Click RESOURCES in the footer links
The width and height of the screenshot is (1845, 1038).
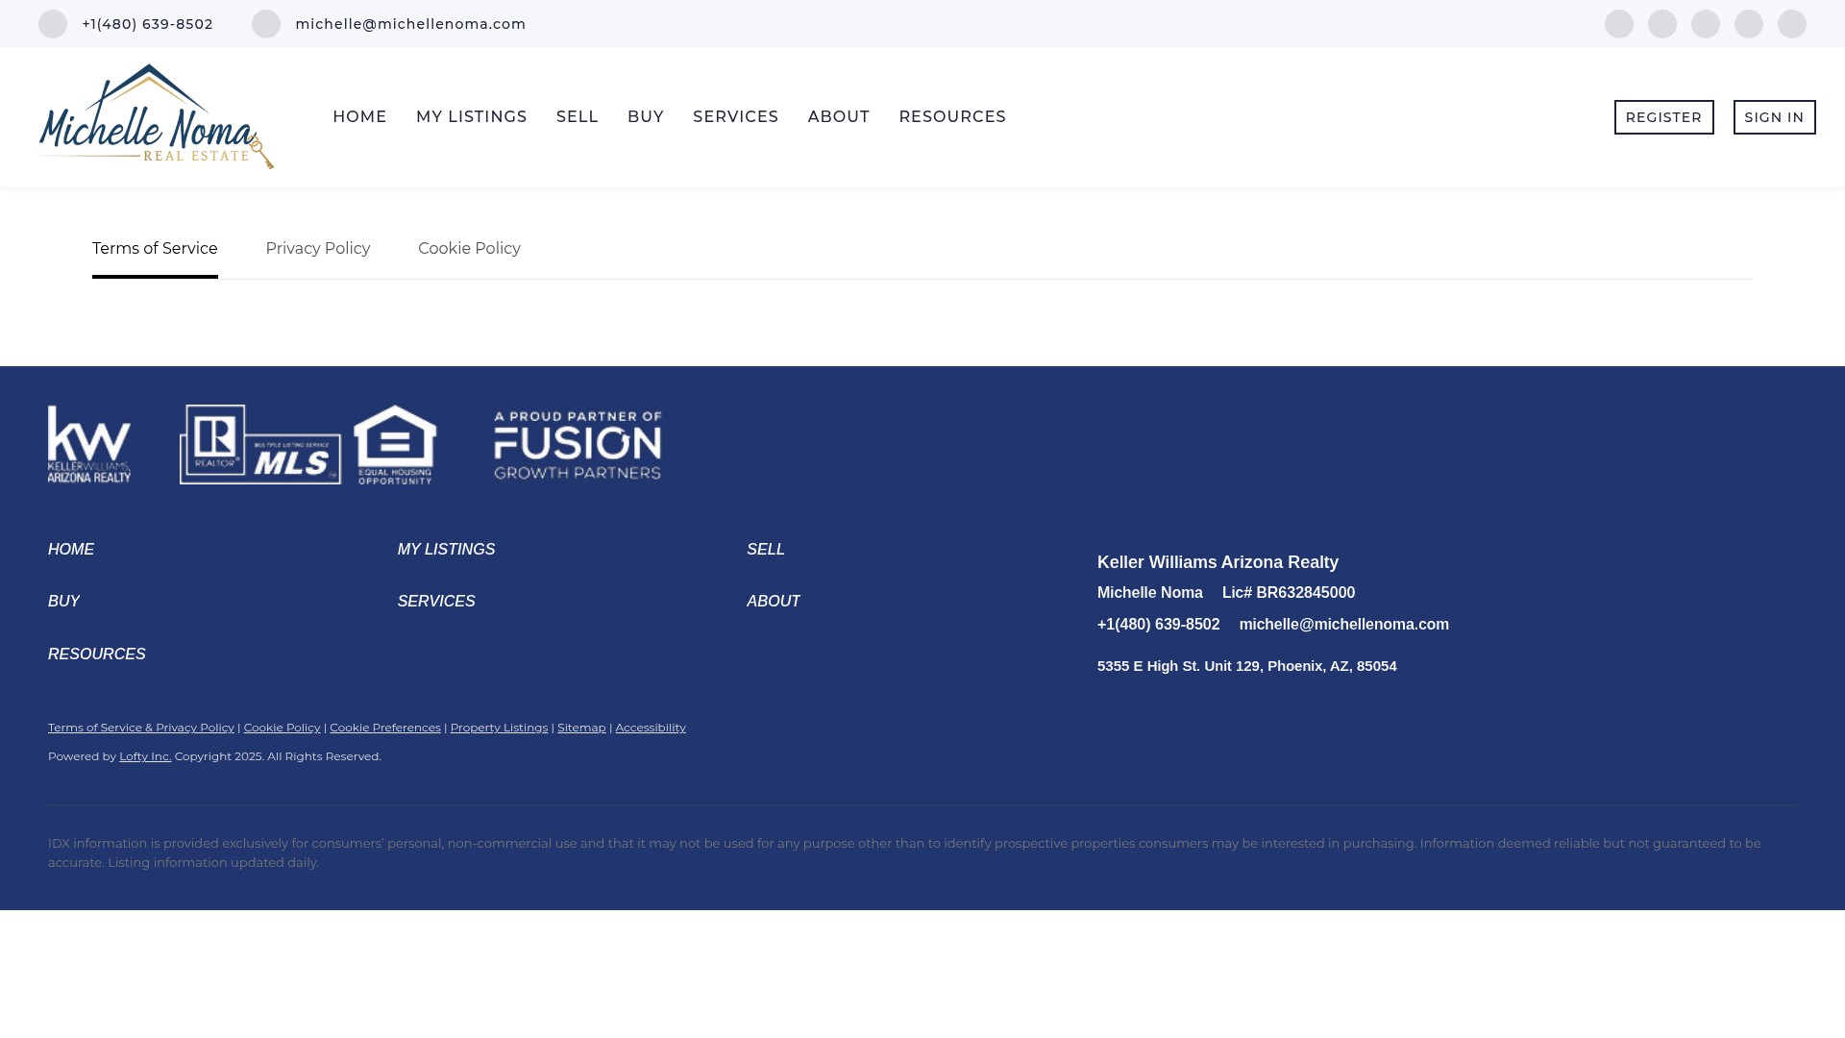pos(97,655)
